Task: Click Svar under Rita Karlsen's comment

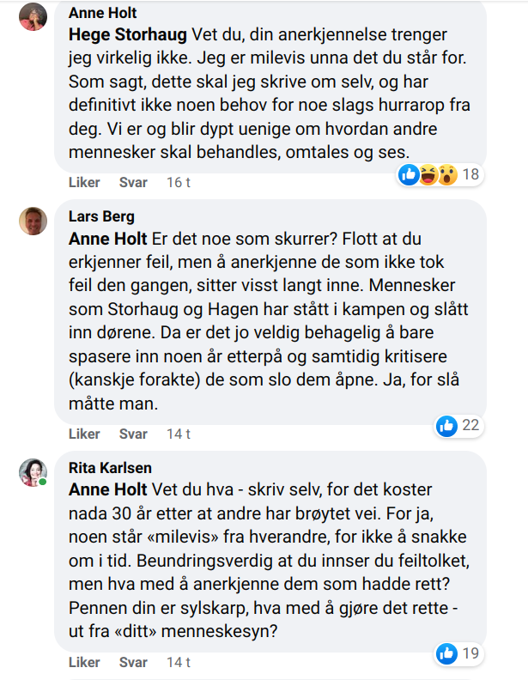Action: point(133,662)
